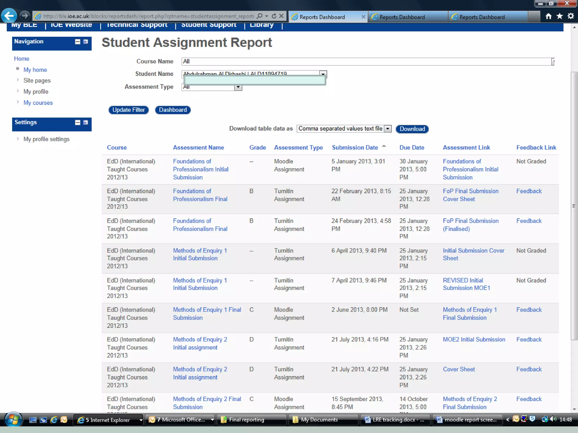Viewport: 578px width, 433px height.
Task: Click the browser back arrow button
Action: point(9,16)
